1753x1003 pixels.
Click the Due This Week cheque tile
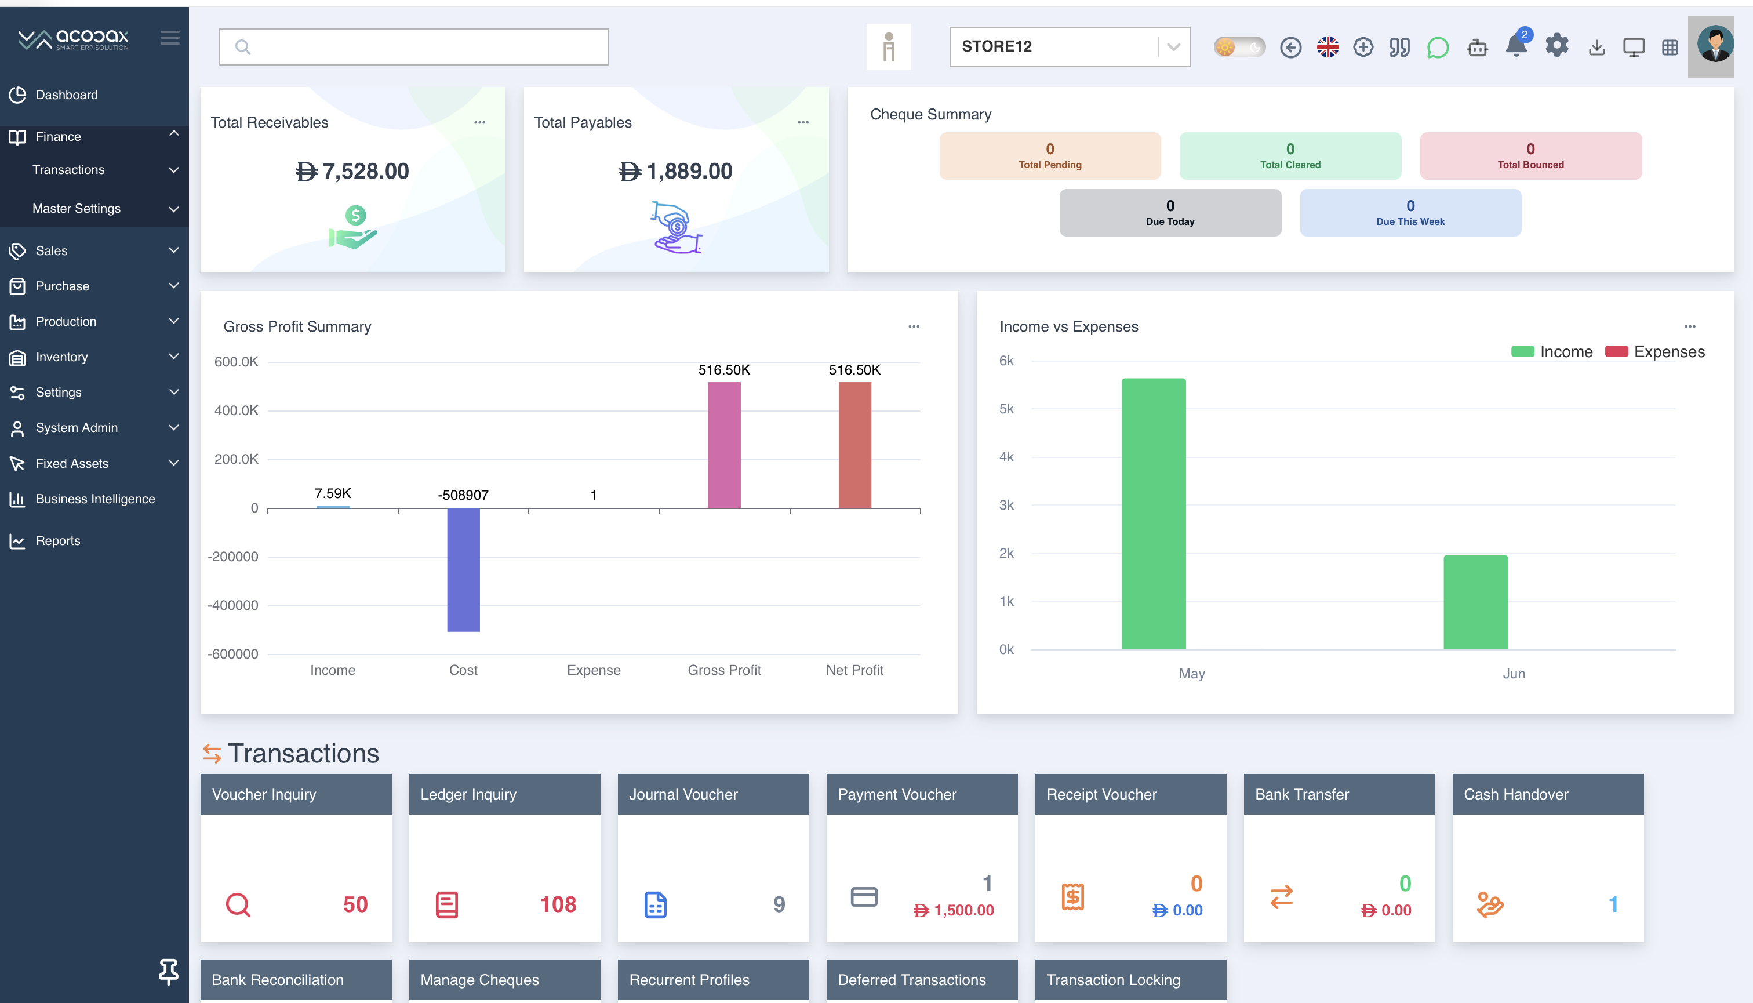(1410, 213)
